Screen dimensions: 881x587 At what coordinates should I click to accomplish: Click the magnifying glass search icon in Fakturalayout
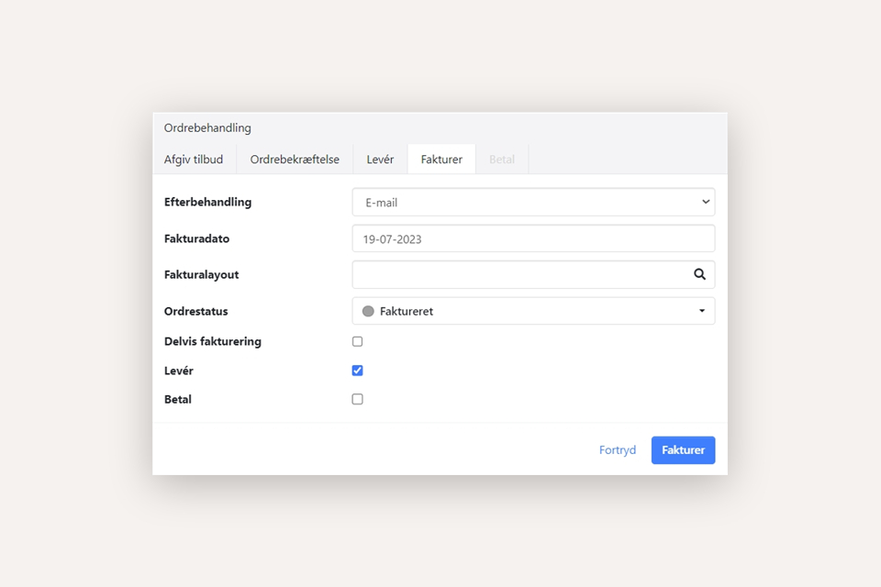pos(699,274)
